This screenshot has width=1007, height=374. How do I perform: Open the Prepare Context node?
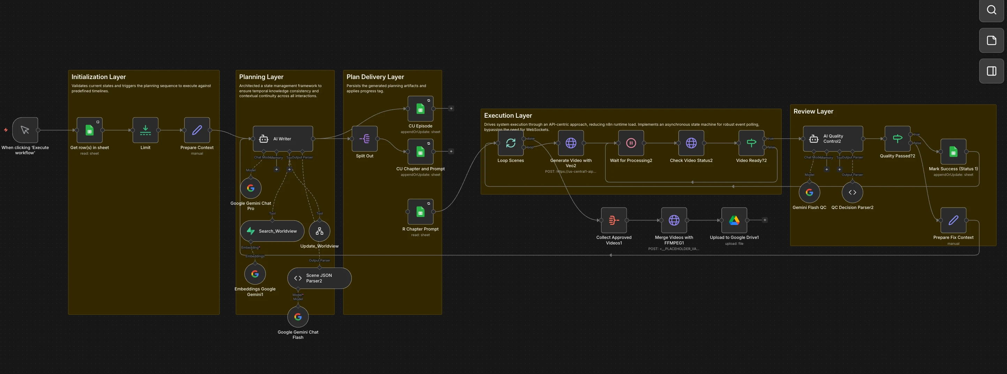197,130
